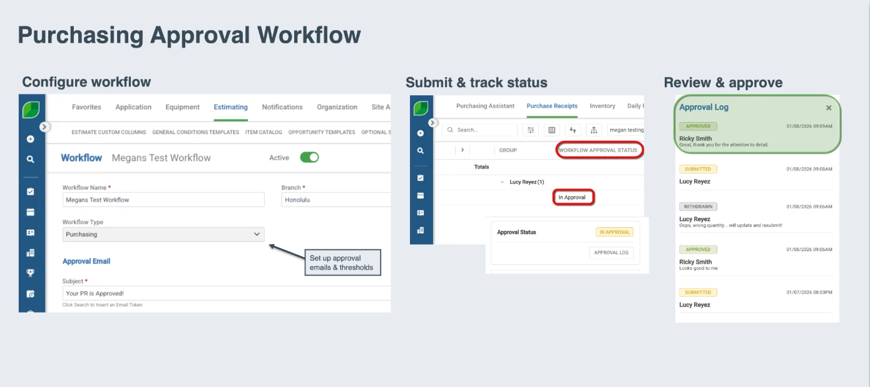Click the Subject field 'Your PR is Approved!'

[227, 293]
